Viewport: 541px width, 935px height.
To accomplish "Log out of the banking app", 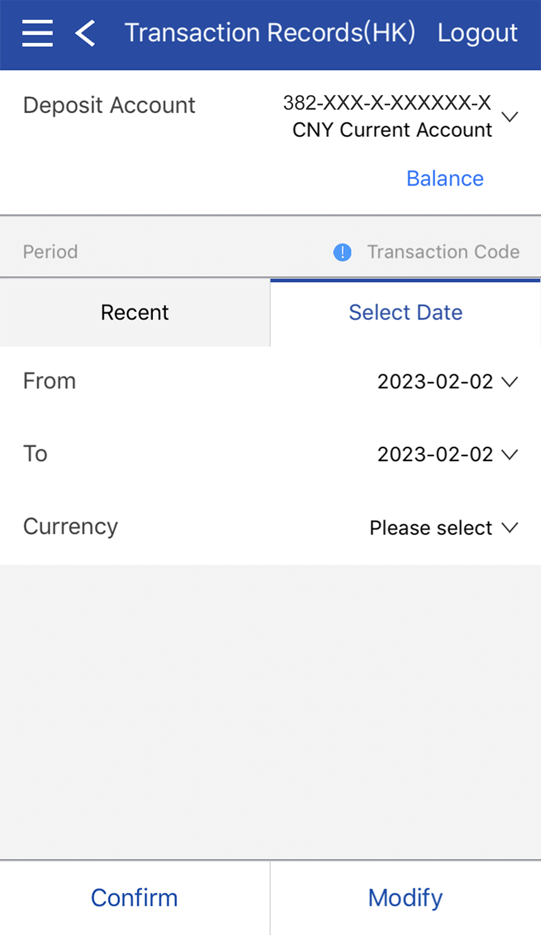I will [x=477, y=33].
